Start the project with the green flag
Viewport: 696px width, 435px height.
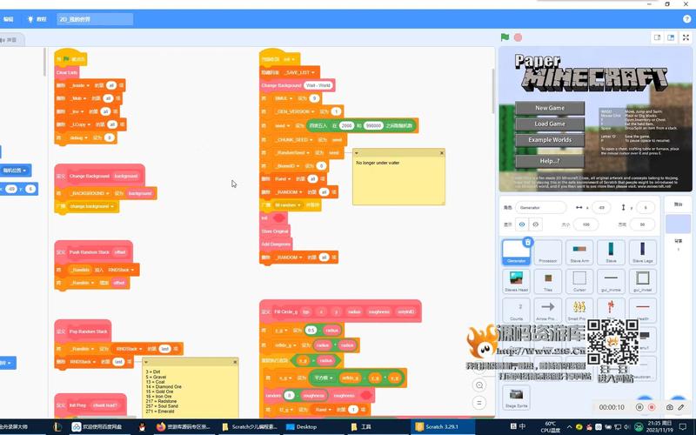point(505,37)
